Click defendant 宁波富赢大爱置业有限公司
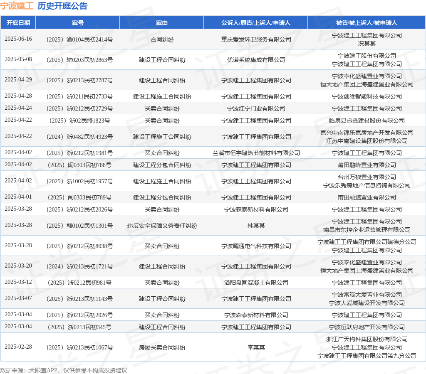 (367, 295)
